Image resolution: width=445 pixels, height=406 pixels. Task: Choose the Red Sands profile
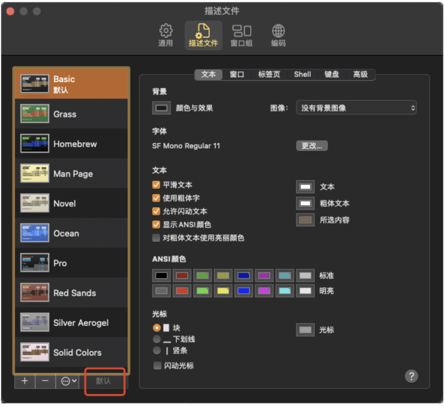(x=75, y=293)
